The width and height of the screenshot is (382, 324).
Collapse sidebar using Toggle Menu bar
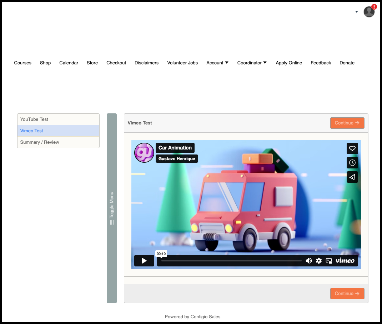pyautogui.click(x=112, y=208)
